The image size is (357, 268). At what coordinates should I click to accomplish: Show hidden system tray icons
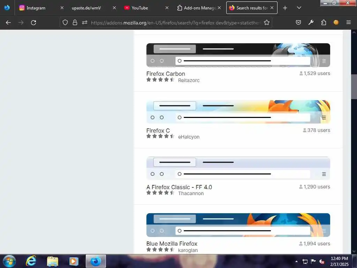[x=296, y=261]
